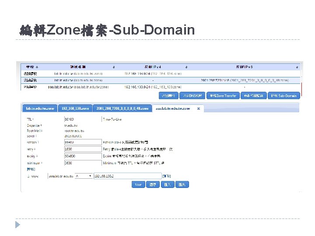Click the 反解IPv4 column header

(153, 67)
